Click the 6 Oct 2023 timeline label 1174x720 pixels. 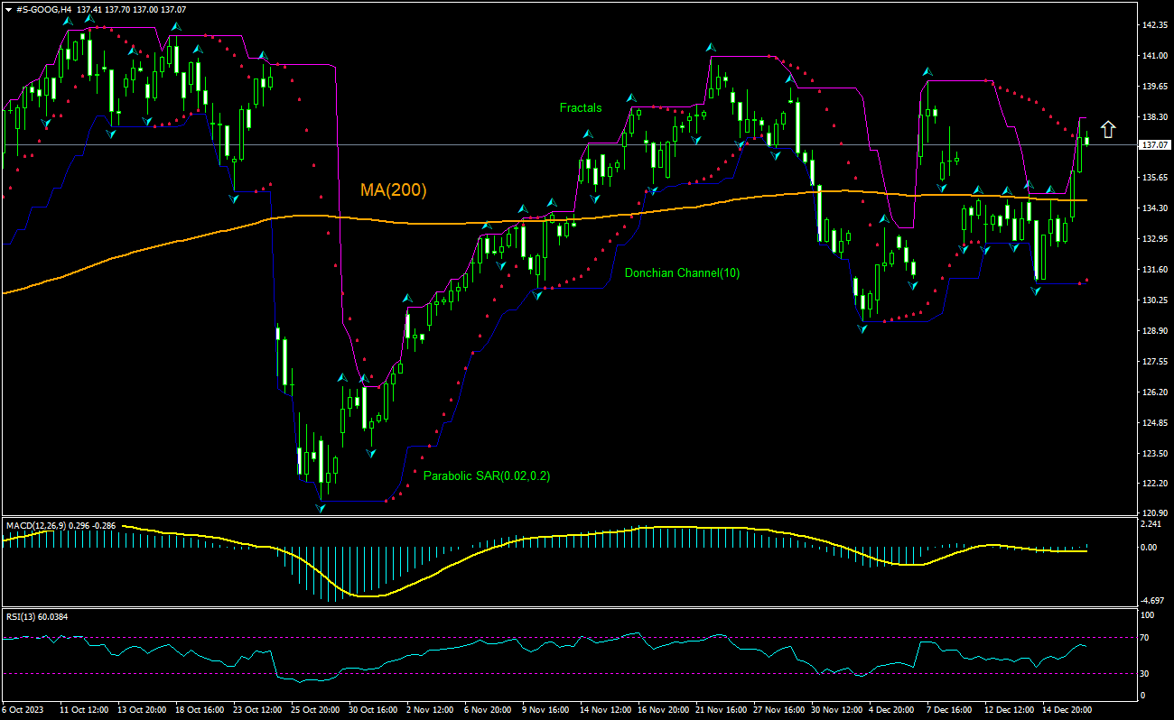click(x=24, y=710)
